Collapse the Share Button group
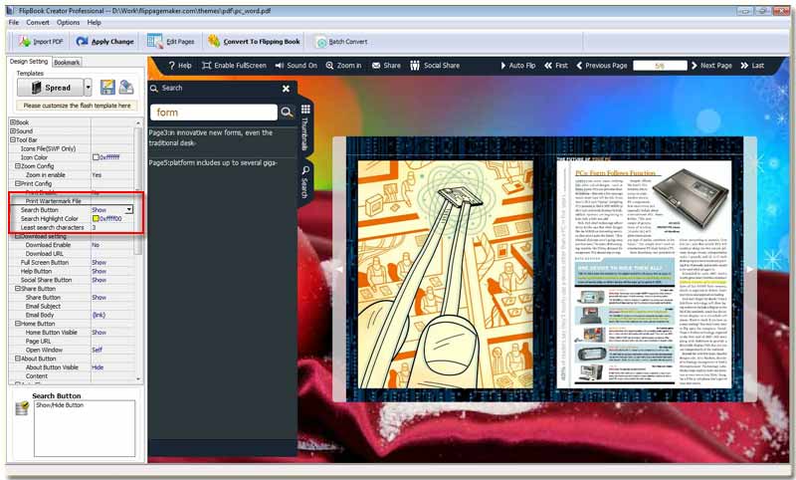796x480 pixels. (17, 289)
